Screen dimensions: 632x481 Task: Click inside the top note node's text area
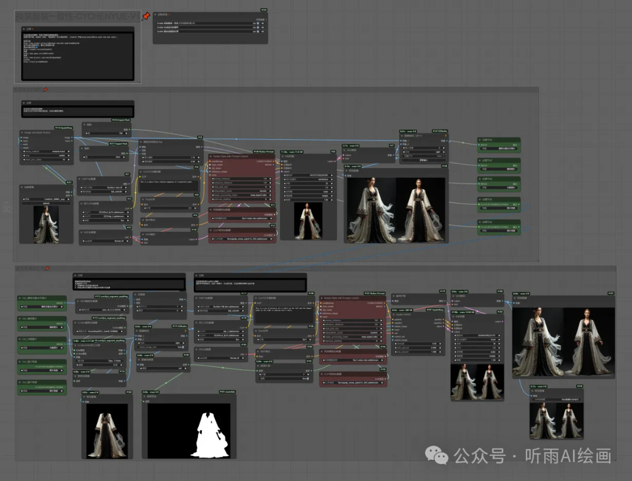click(x=78, y=56)
